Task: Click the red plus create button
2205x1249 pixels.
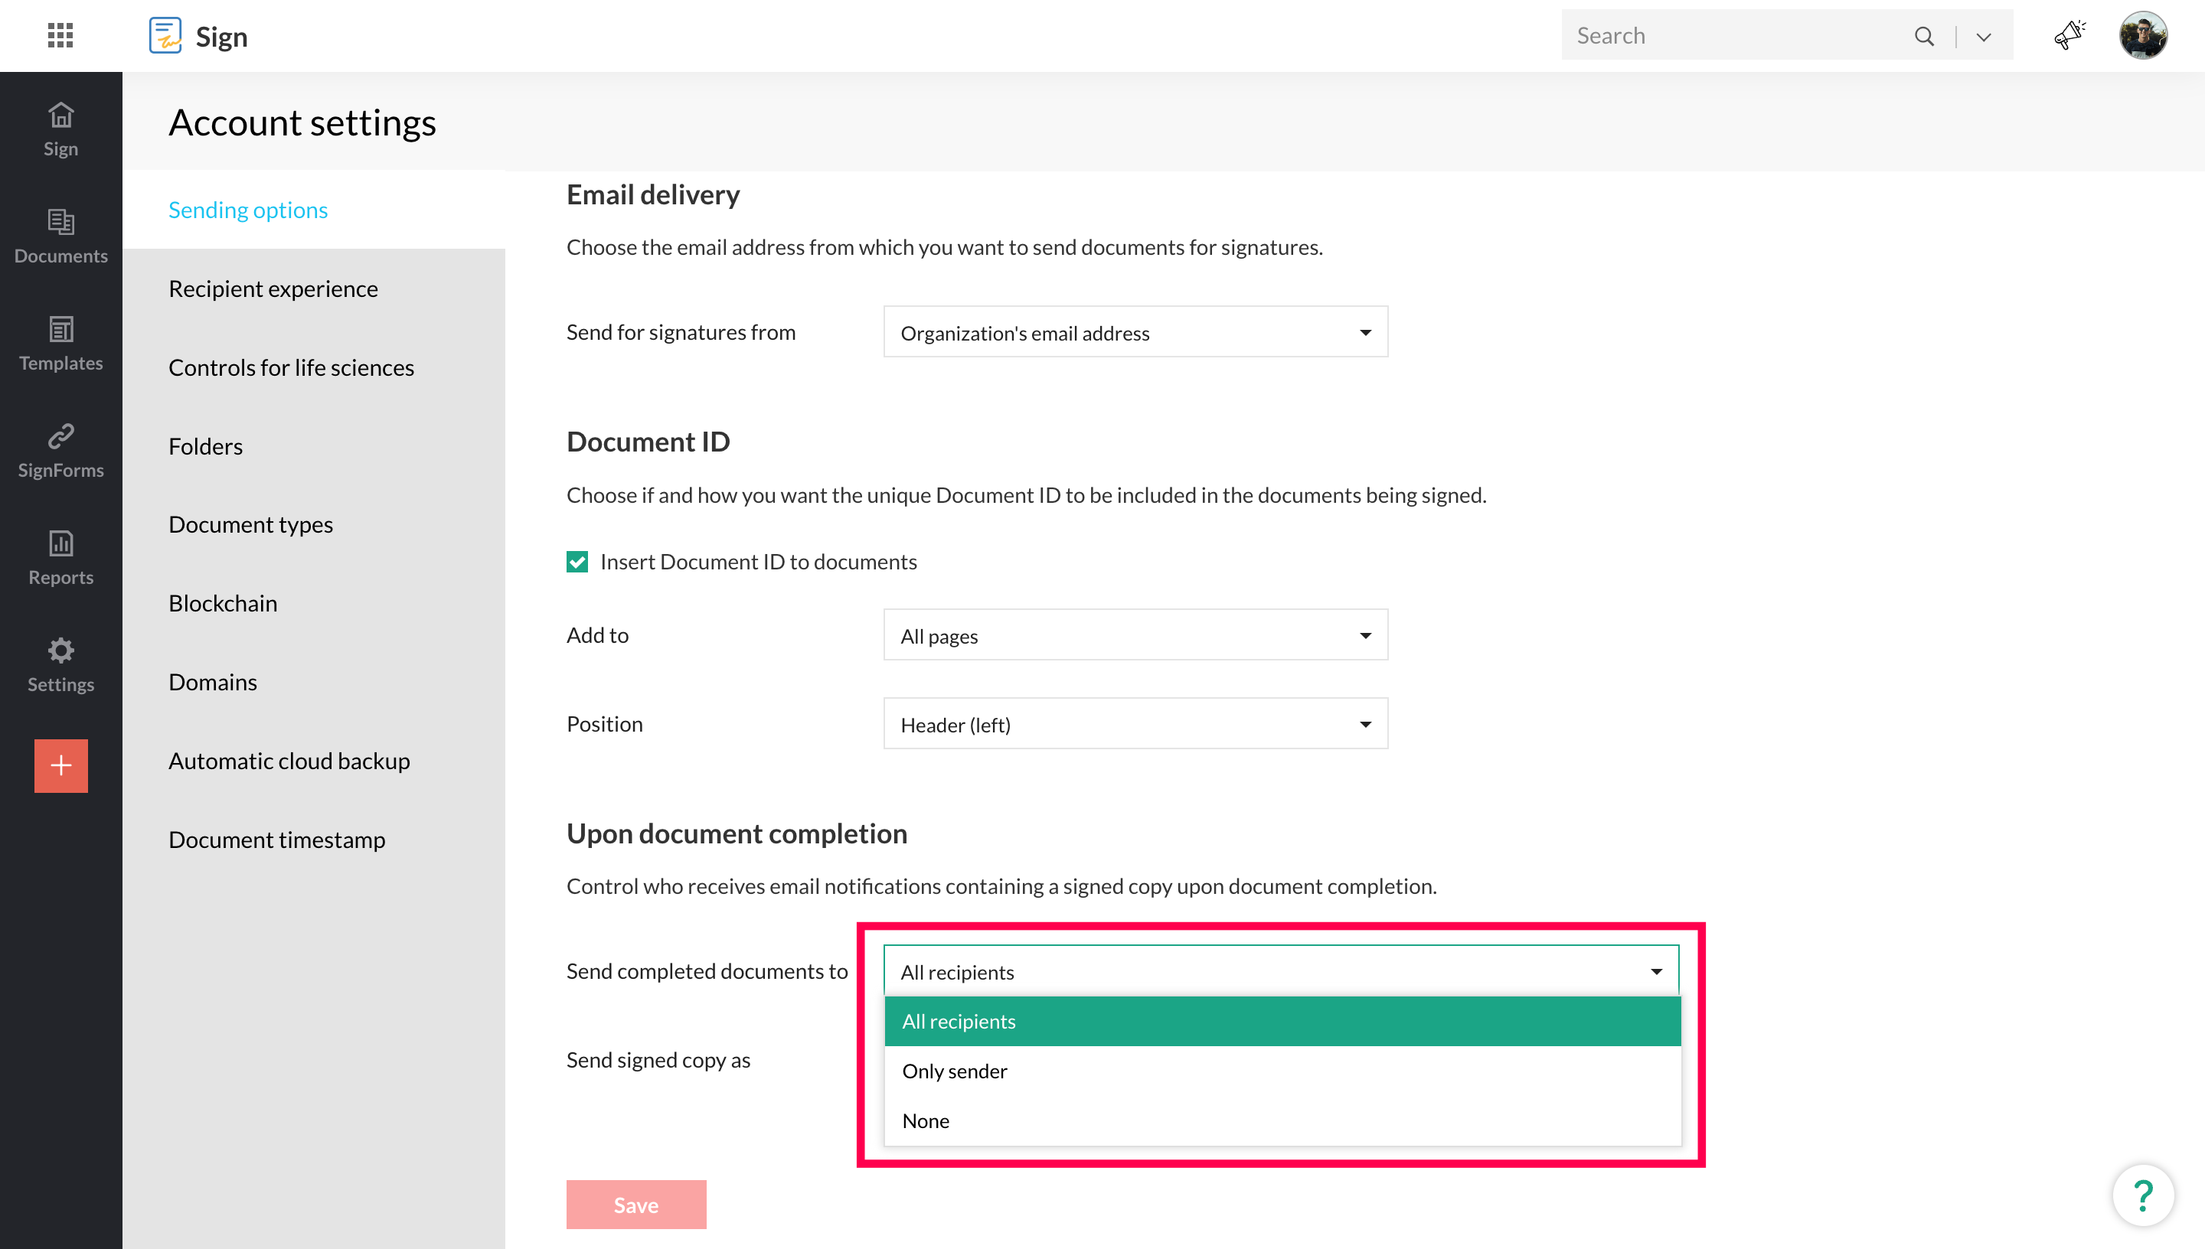Action: pyautogui.click(x=60, y=765)
